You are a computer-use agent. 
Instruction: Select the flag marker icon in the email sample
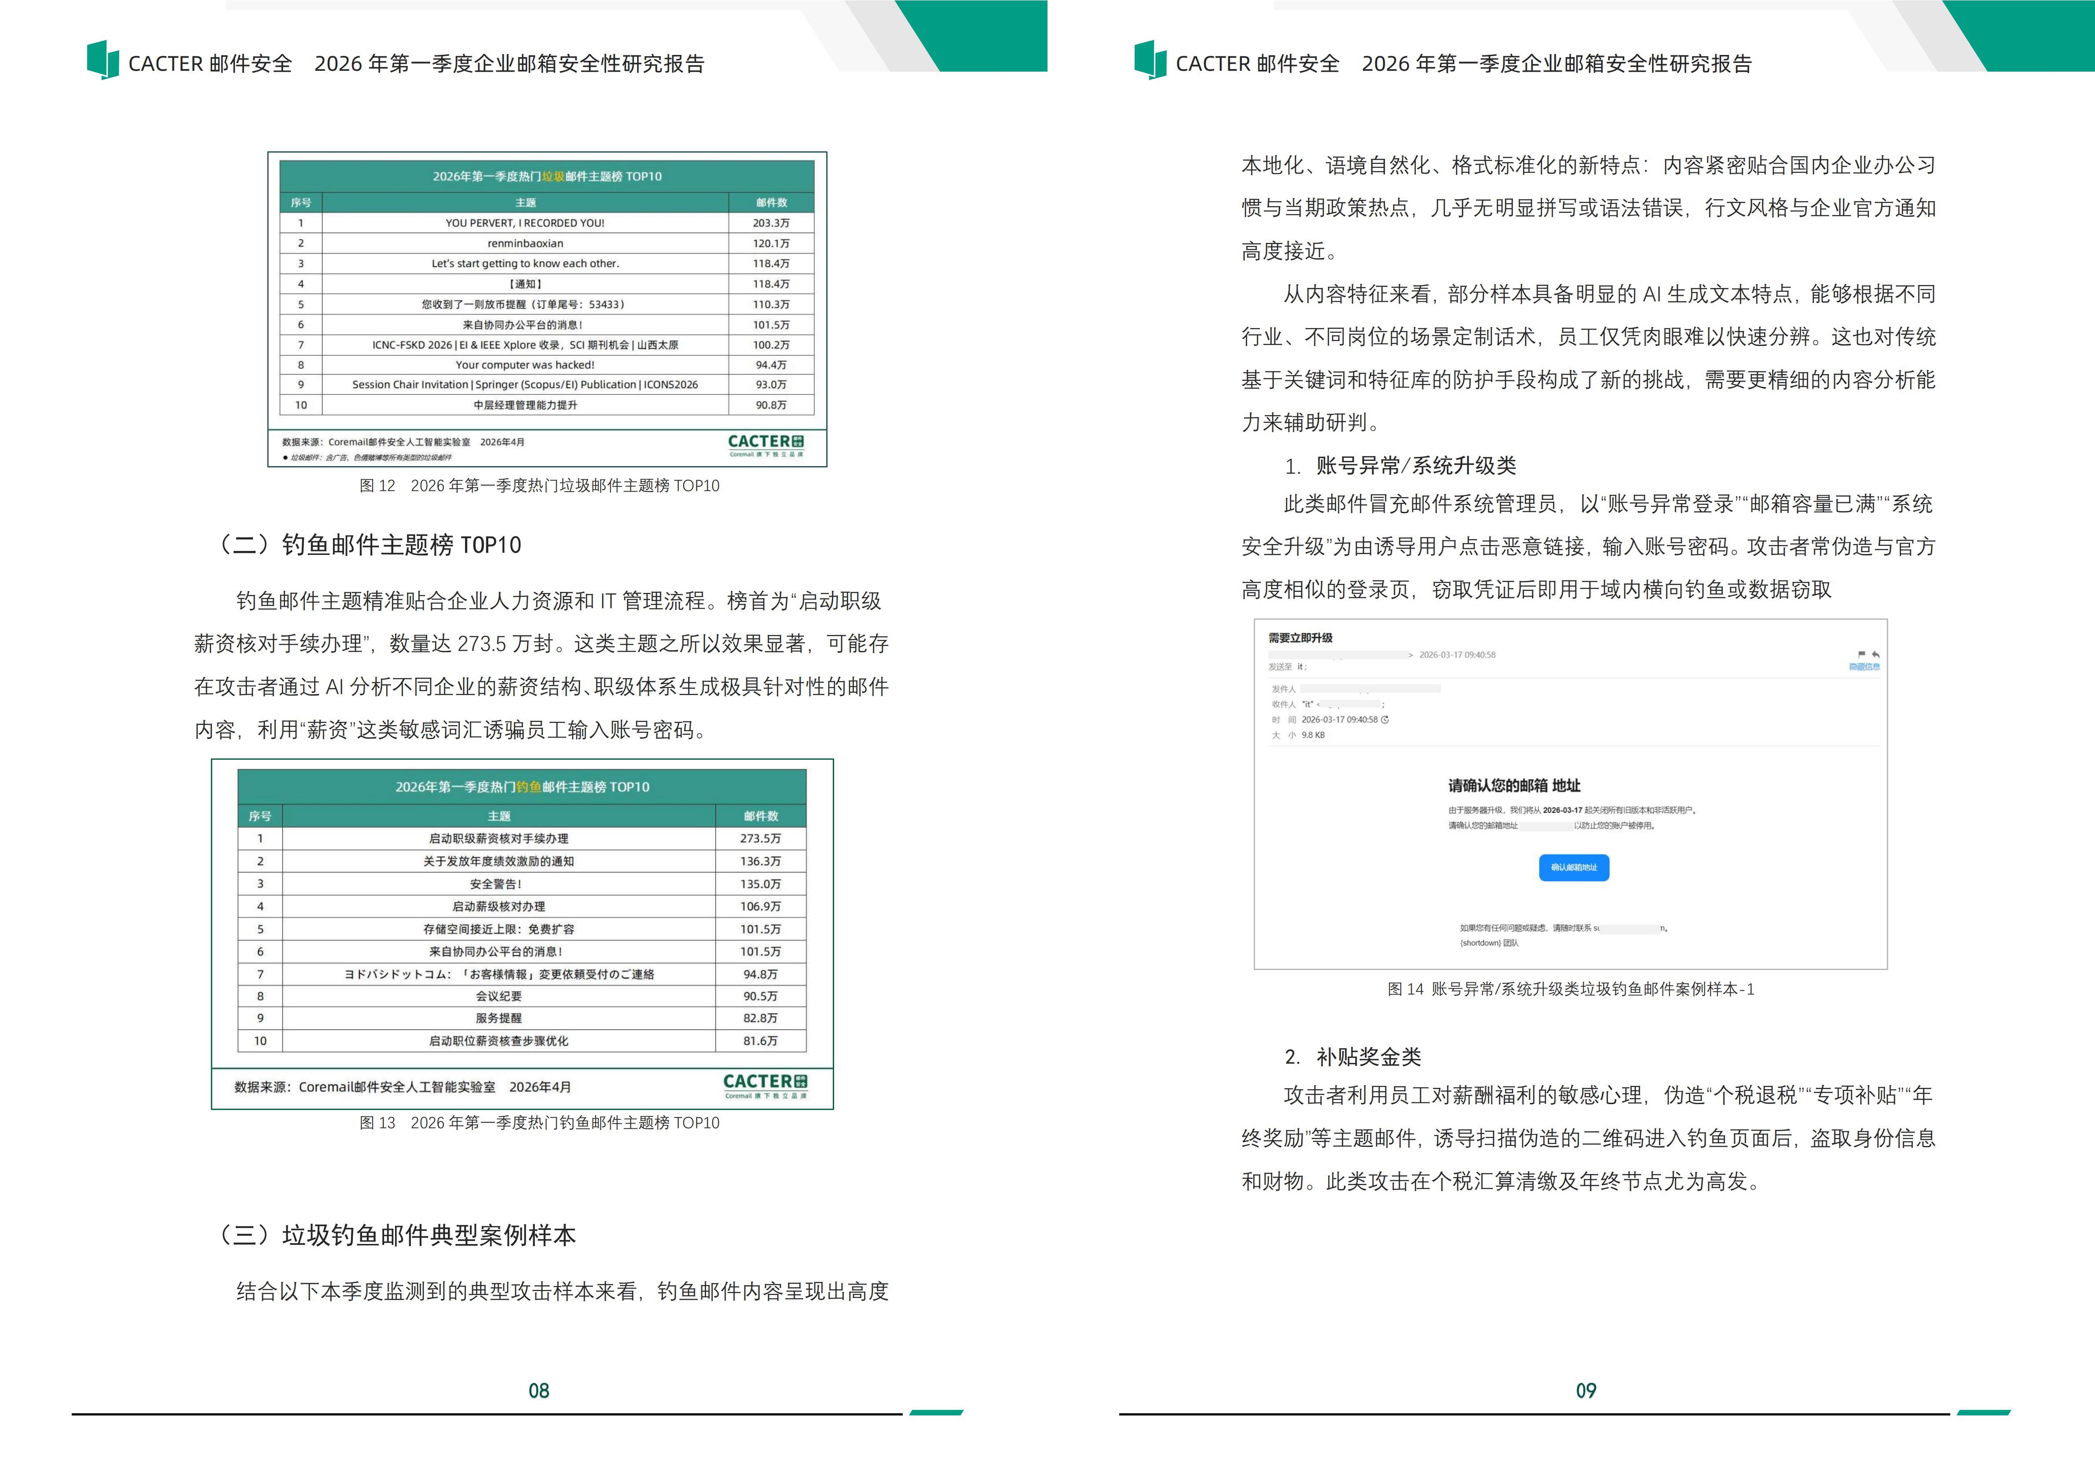[x=1862, y=655]
